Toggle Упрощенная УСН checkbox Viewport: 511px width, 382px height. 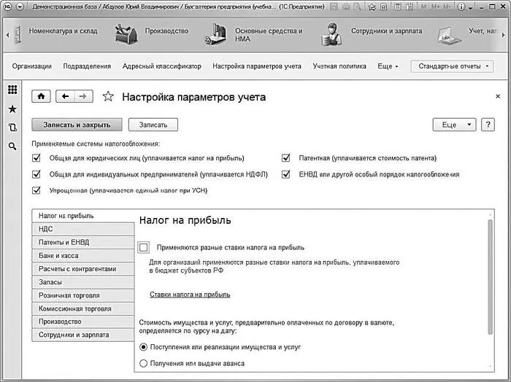pos(36,190)
